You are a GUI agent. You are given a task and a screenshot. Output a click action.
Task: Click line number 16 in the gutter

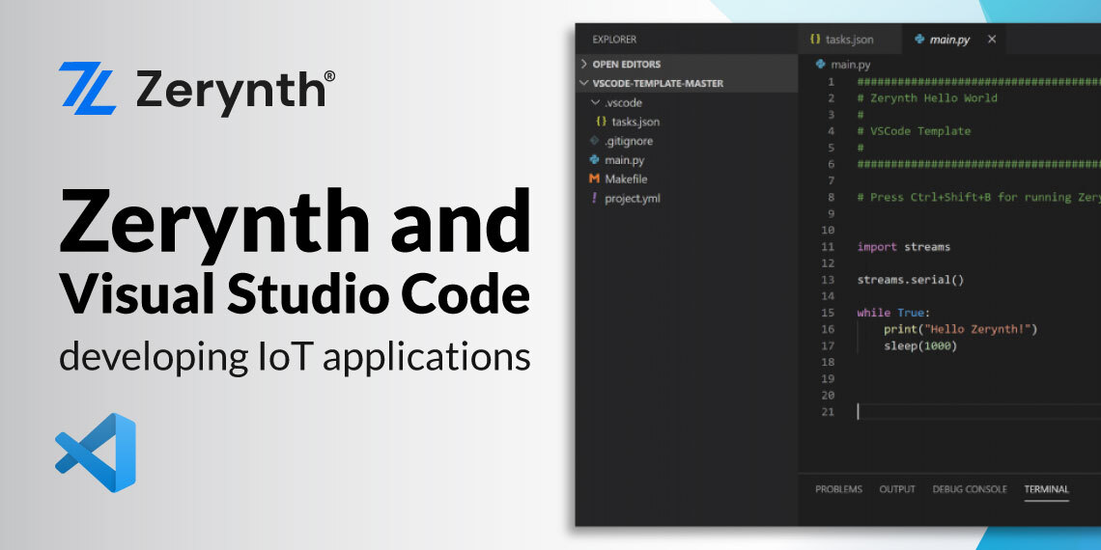click(x=827, y=329)
